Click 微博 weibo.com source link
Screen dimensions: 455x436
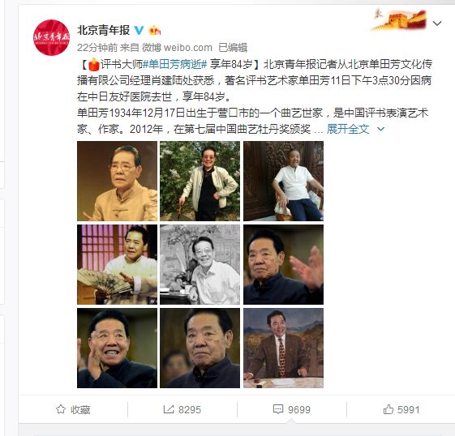(x=177, y=48)
